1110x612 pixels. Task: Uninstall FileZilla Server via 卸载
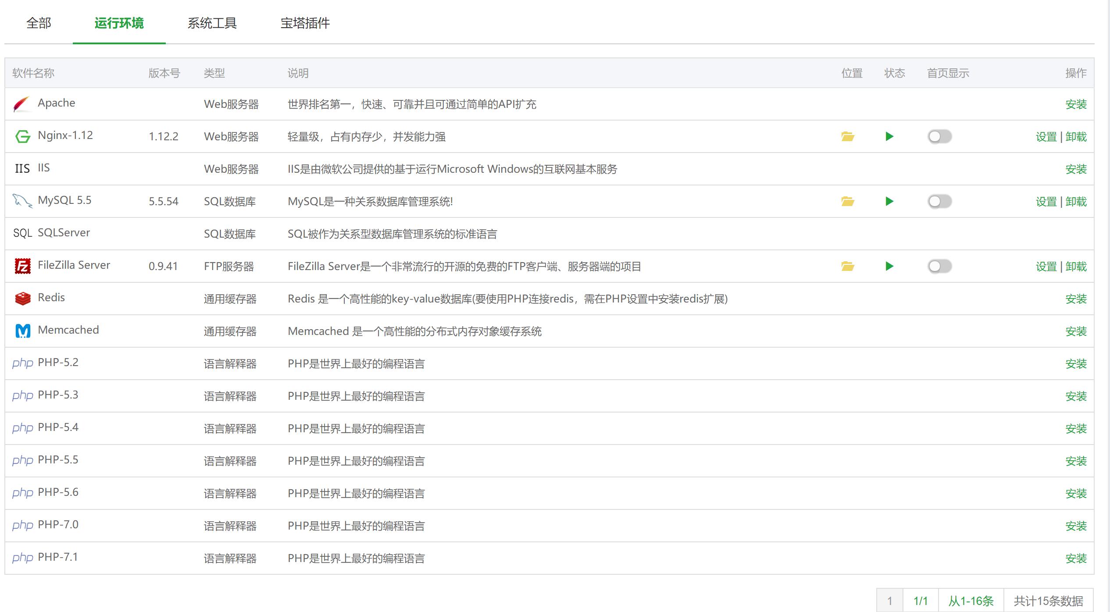(x=1076, y=267)
